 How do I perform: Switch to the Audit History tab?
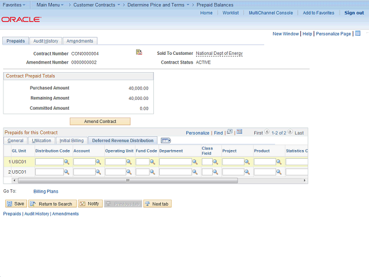coord(46,41)
